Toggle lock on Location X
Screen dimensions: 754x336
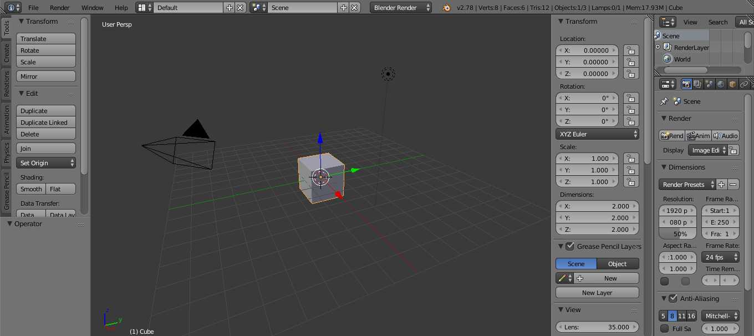[630, 50]
